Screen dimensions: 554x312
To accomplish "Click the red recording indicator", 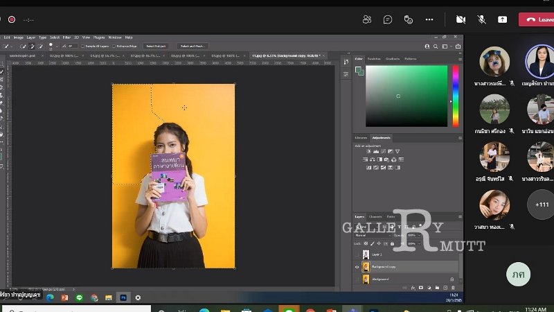I will pyautogui.click(x=12, y=19).
